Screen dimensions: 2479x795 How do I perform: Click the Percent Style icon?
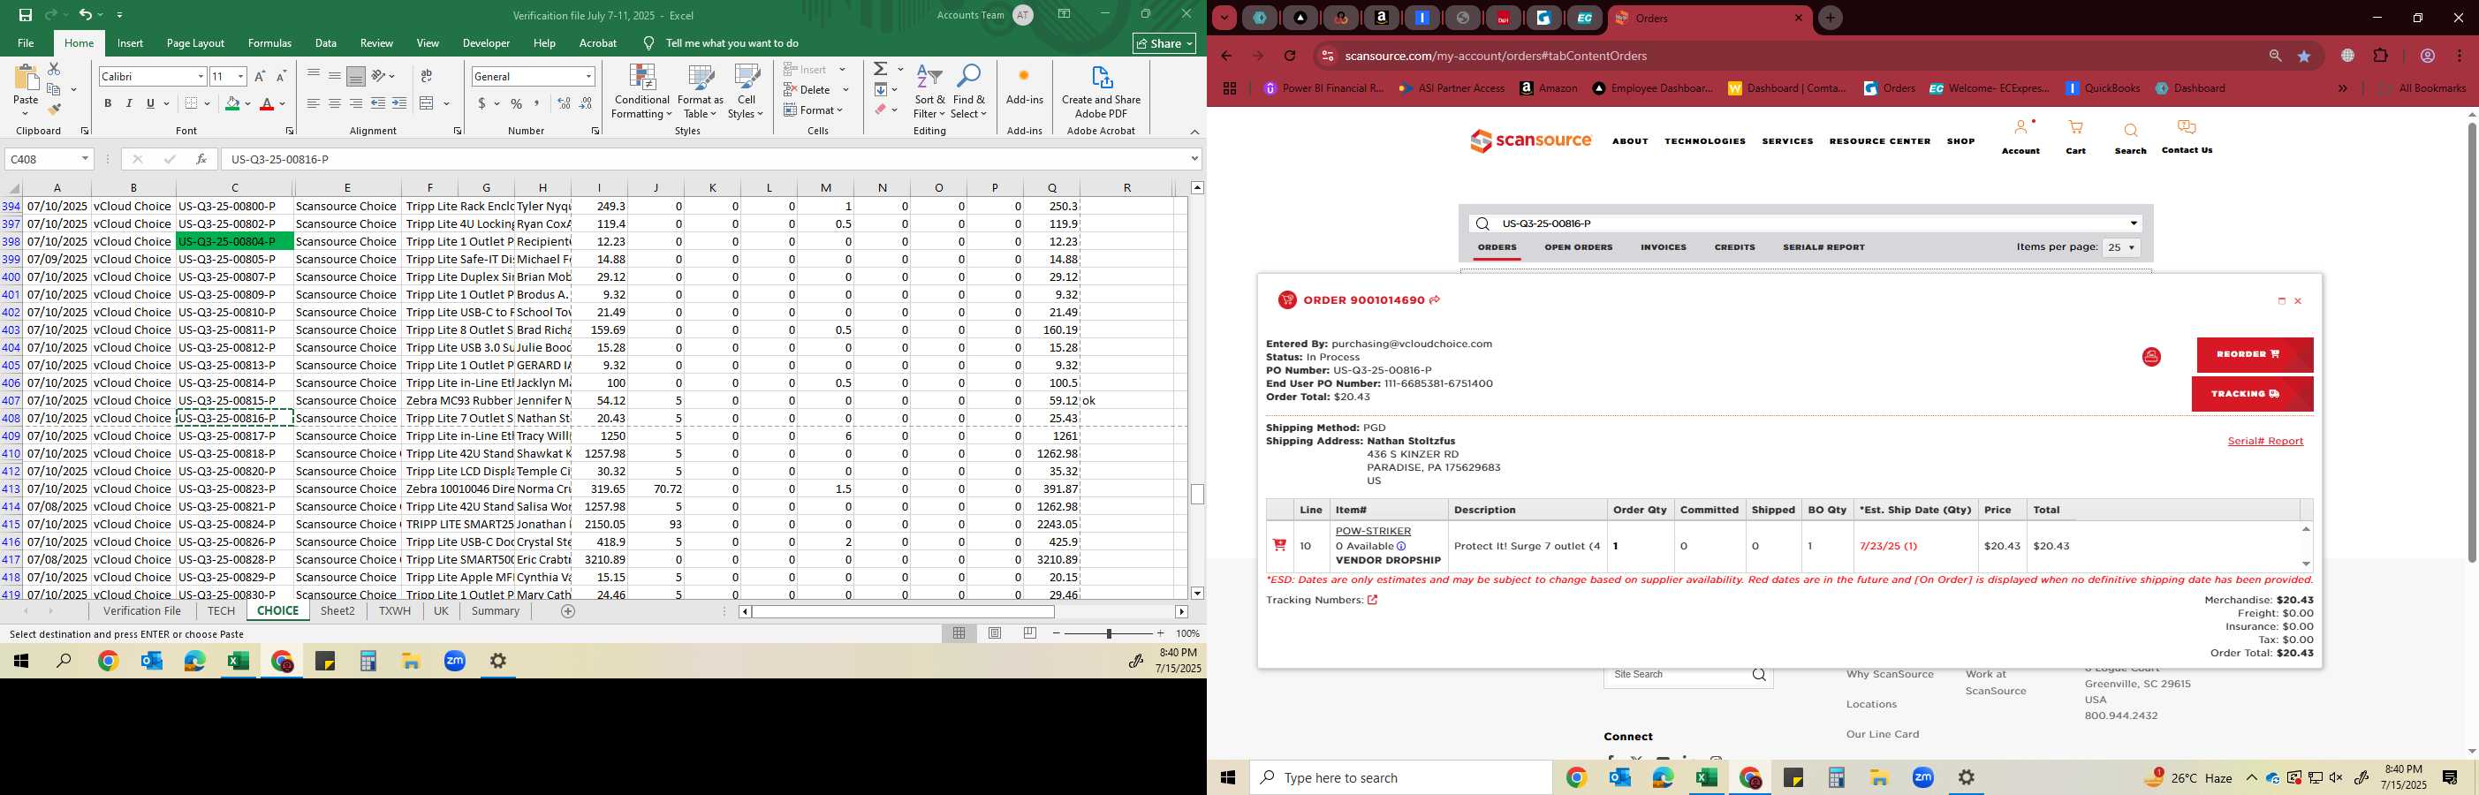pos(517,103)
